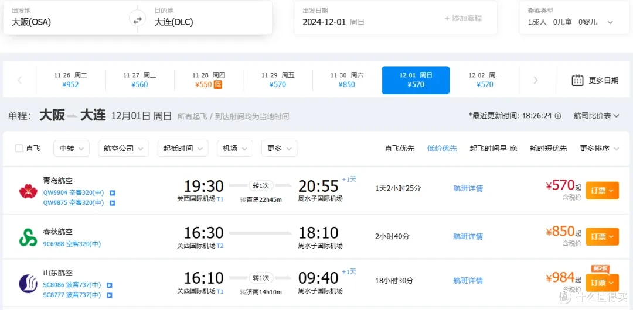Swap departure and destination cities
633x310 pixels.
(x=137, y=19)
